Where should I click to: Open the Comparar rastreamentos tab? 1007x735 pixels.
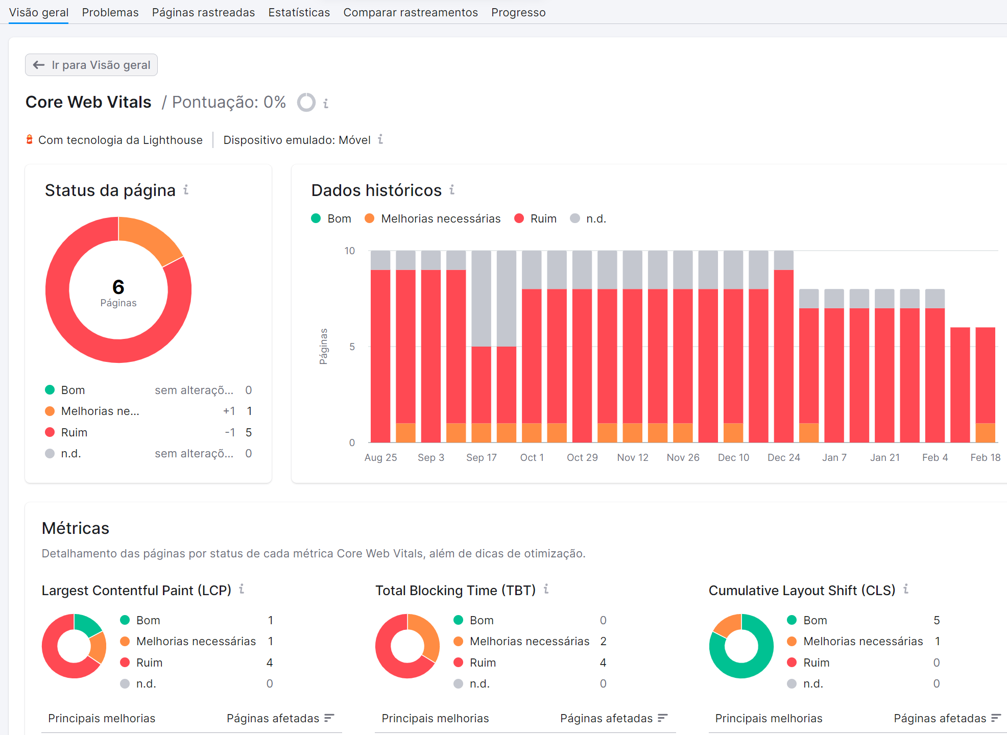pyautogui.click(x=411, y=12)
